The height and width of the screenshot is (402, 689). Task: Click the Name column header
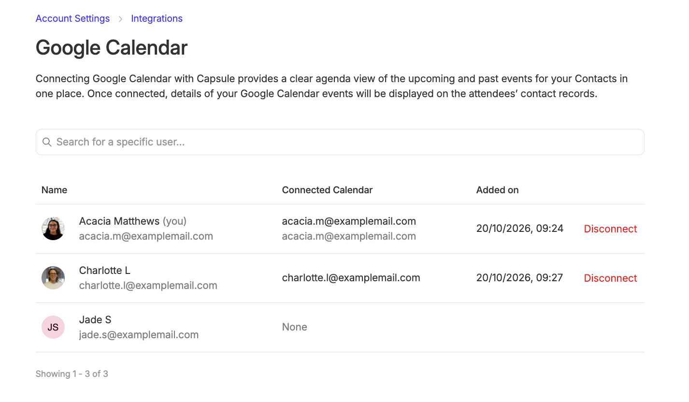[54, 190]
